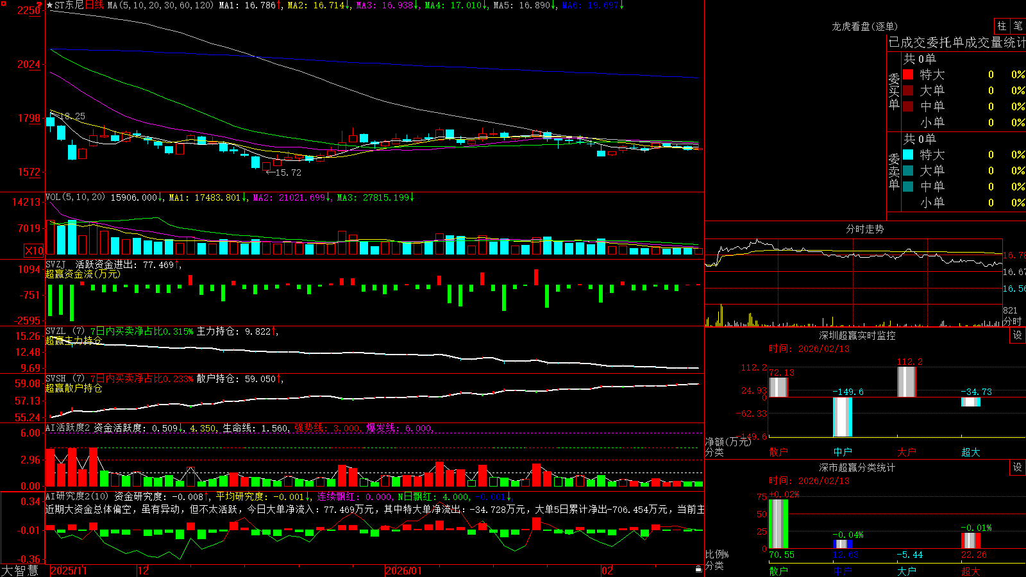The width and height of the screenshot is (1026, 577).
Task: Click the 2026/01 date marker on time axis
Action: pyautogui.click(x=403, y=571)
